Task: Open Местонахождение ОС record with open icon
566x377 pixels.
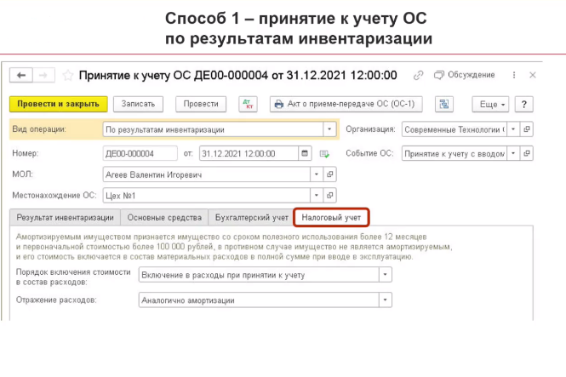Action: [x=329, y=195]
